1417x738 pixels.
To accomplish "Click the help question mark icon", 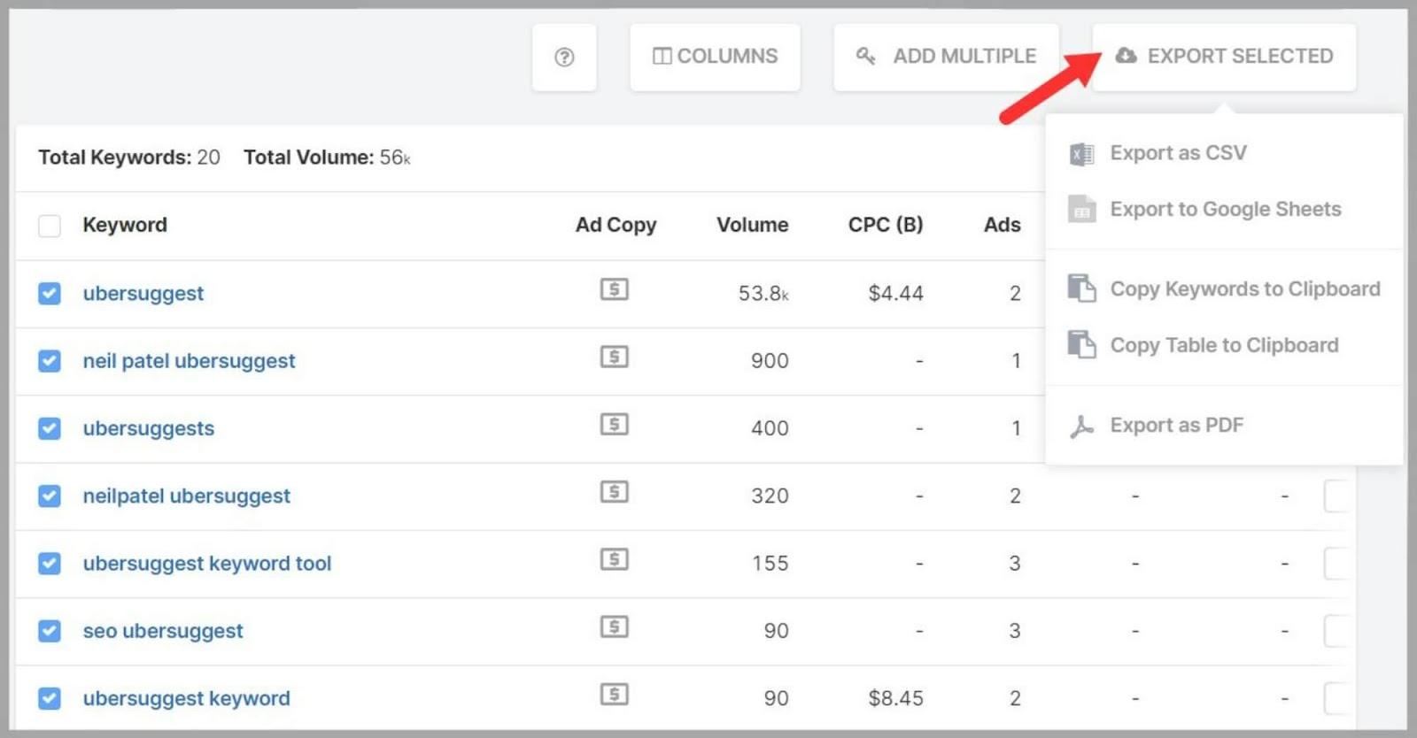I will pyautogui.click(x=564, y=58).
